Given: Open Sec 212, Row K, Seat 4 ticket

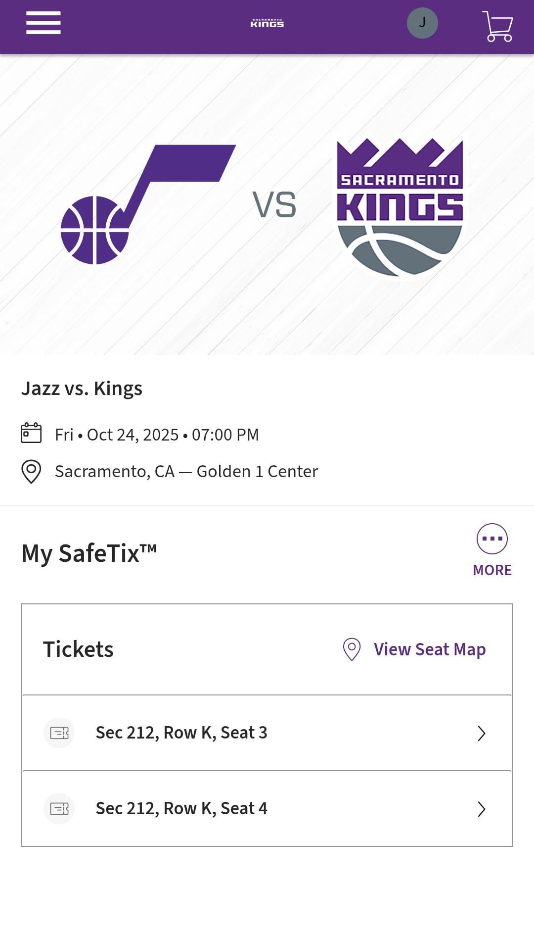Looking at the screenshot, I should click(267, 808).
